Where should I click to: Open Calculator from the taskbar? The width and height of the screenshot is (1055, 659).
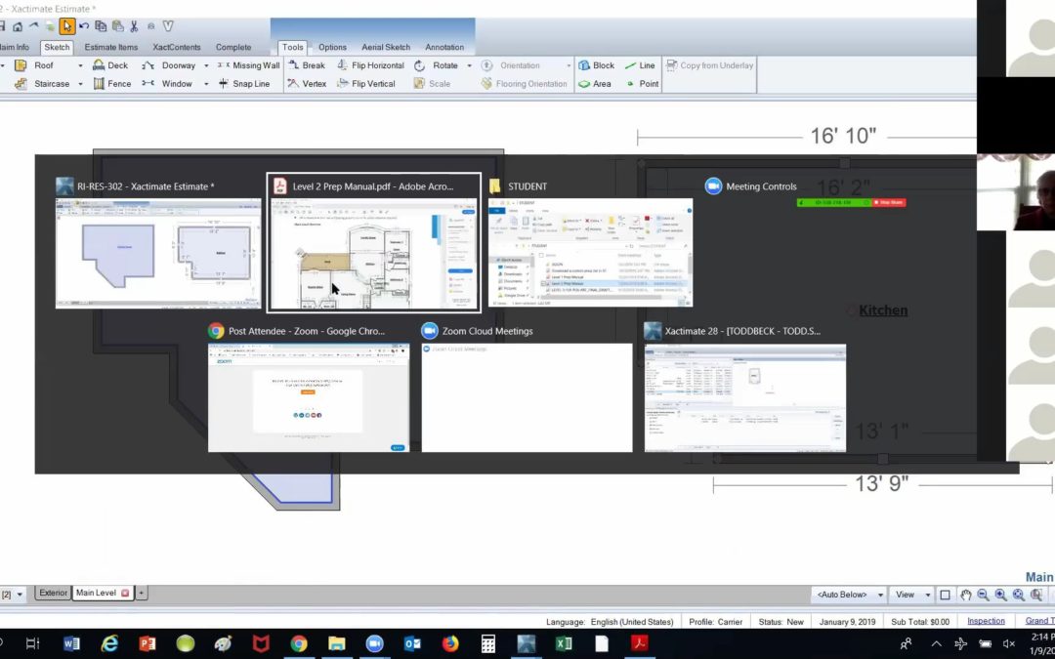click(x=487, y=643)
